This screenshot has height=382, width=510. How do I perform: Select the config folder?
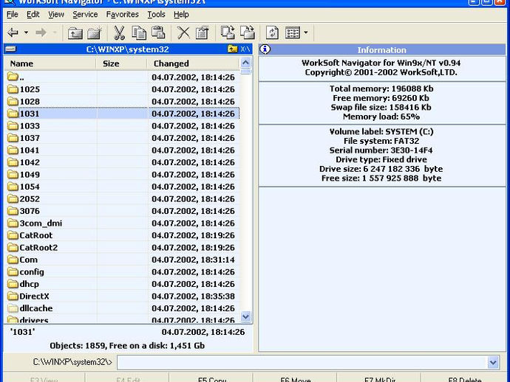tap(122, 272)
